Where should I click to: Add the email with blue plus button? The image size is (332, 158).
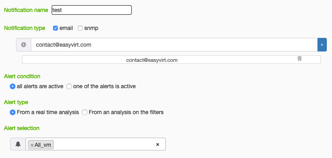click(322, 45)
